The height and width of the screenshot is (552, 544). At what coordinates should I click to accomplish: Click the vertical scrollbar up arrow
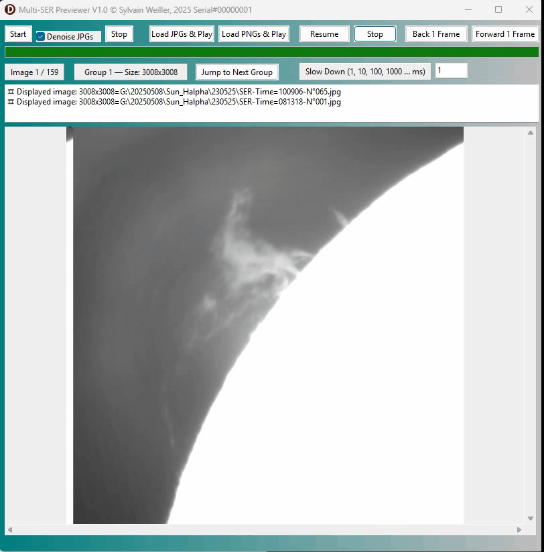pos(531,133)
